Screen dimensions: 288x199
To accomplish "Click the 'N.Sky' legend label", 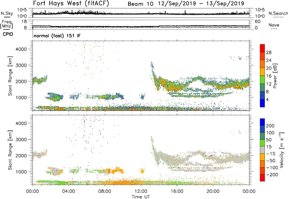I will [x=7, y=13].
